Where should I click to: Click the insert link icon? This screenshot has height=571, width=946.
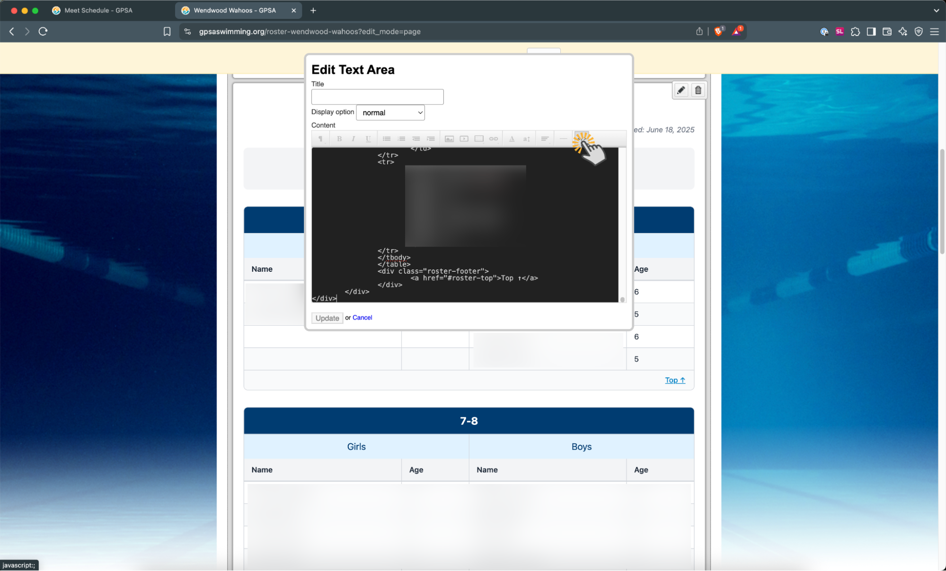pos(493,139)
